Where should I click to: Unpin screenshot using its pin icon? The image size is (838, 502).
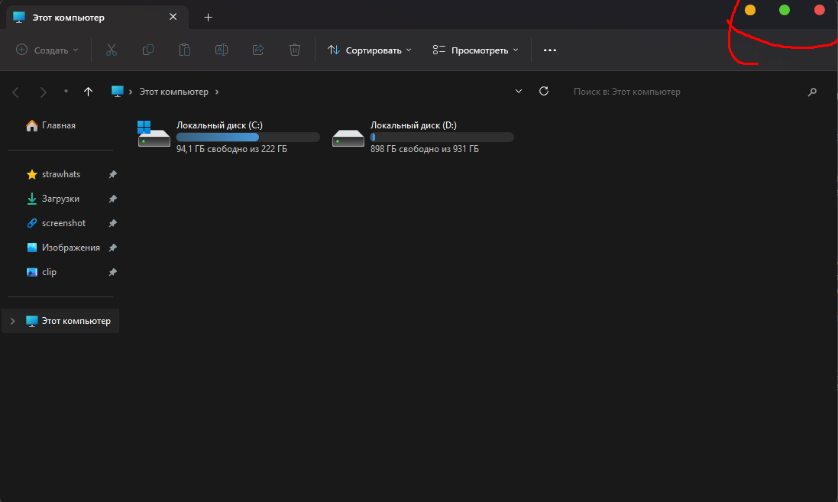click(113, 223)
